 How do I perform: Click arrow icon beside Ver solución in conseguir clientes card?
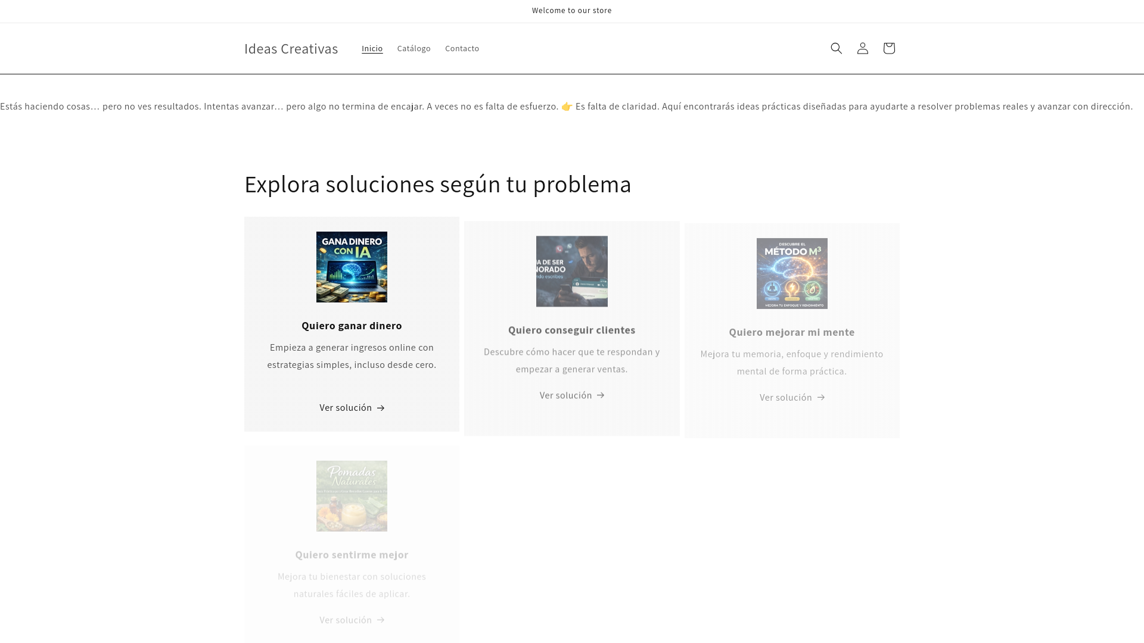(x=601, y=395)
